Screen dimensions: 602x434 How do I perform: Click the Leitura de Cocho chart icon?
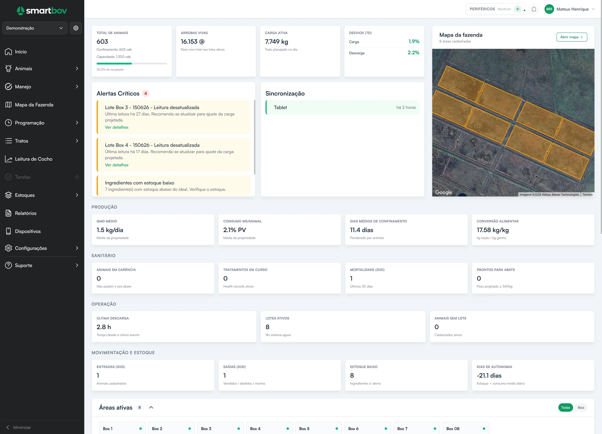[x=8, y=159]
